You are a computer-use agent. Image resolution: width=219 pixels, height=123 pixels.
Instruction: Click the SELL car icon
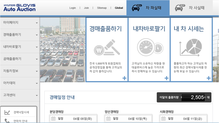137,8
